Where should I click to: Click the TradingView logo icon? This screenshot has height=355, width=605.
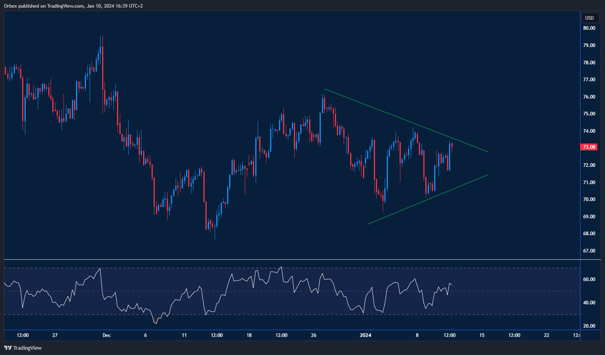[x=8, y=348]
